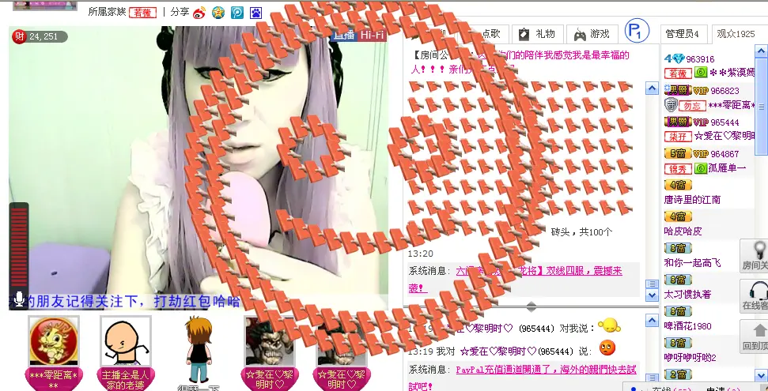
Task: Toggle the Hi-Fi audio mode label
Action: [x=373, y=36]
